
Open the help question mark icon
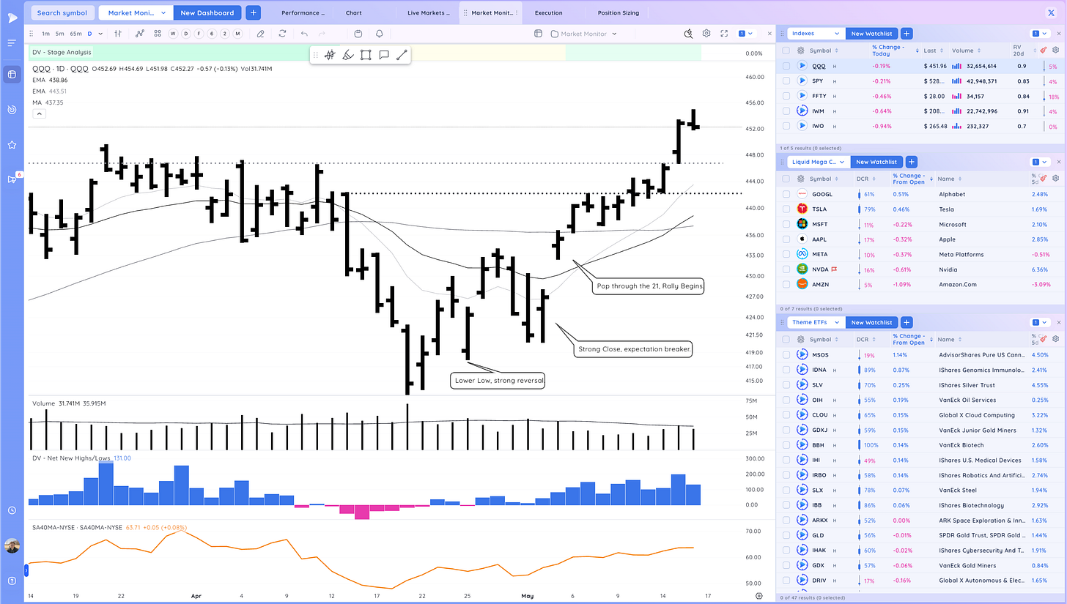pyautogui.click(x=12, y=582)
